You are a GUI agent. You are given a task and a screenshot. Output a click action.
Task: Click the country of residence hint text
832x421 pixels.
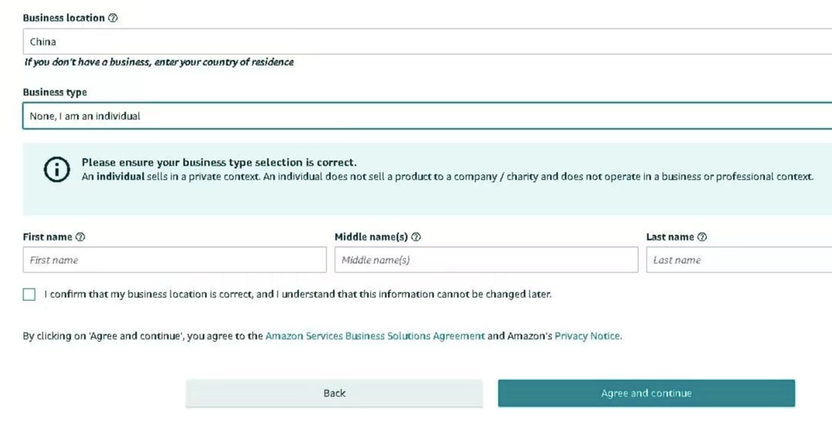click(159, 62)
